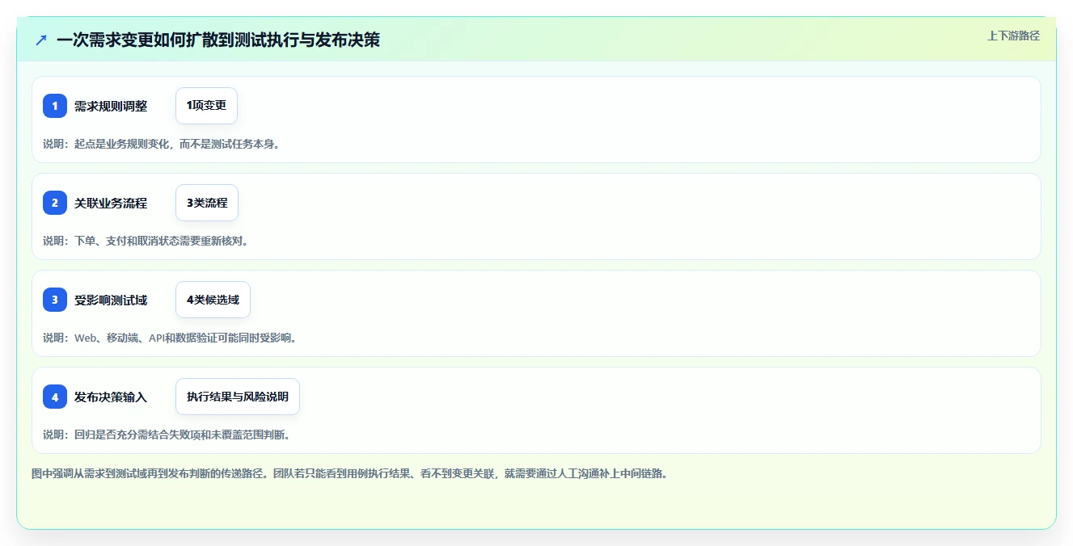Select the 关联业务流程 step title

pyautogui.click(x=111, y=203)
